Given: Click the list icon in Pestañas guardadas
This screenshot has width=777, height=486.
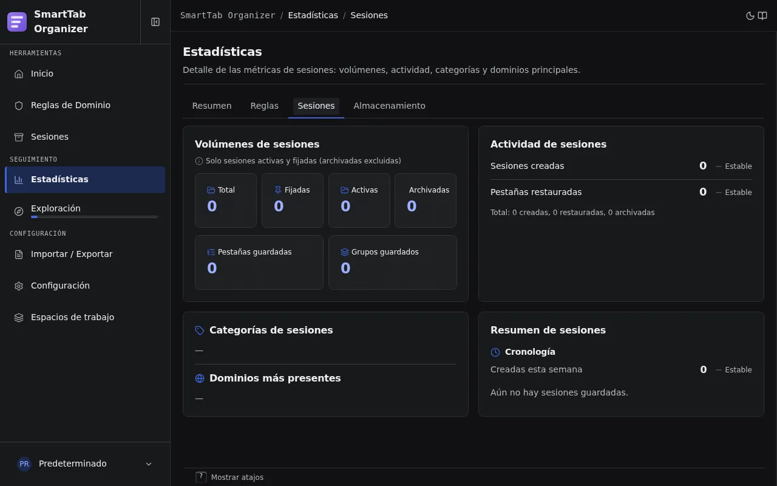Looking at the screenshot, I should 211,252.
